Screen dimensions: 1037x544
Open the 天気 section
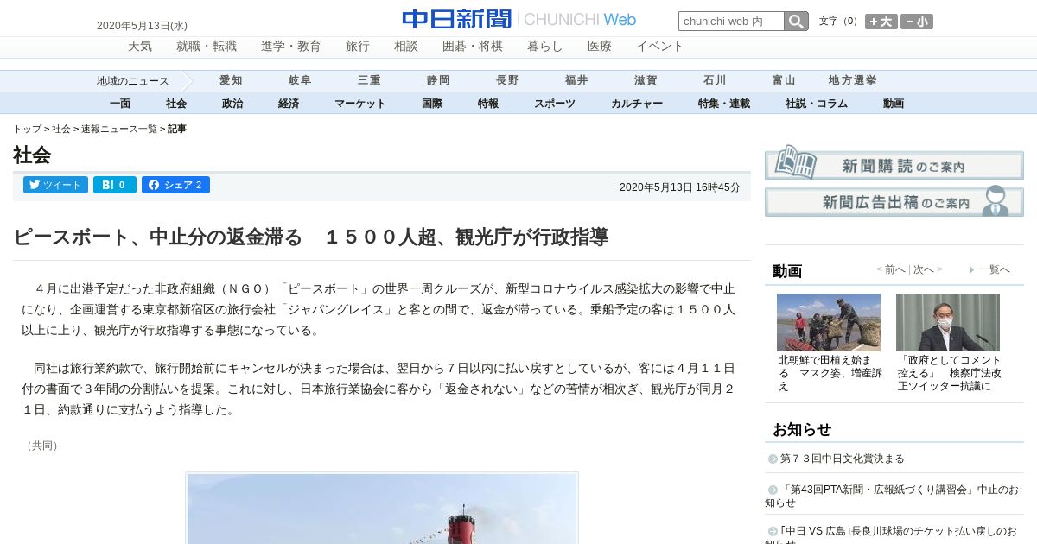coord(140,47)
